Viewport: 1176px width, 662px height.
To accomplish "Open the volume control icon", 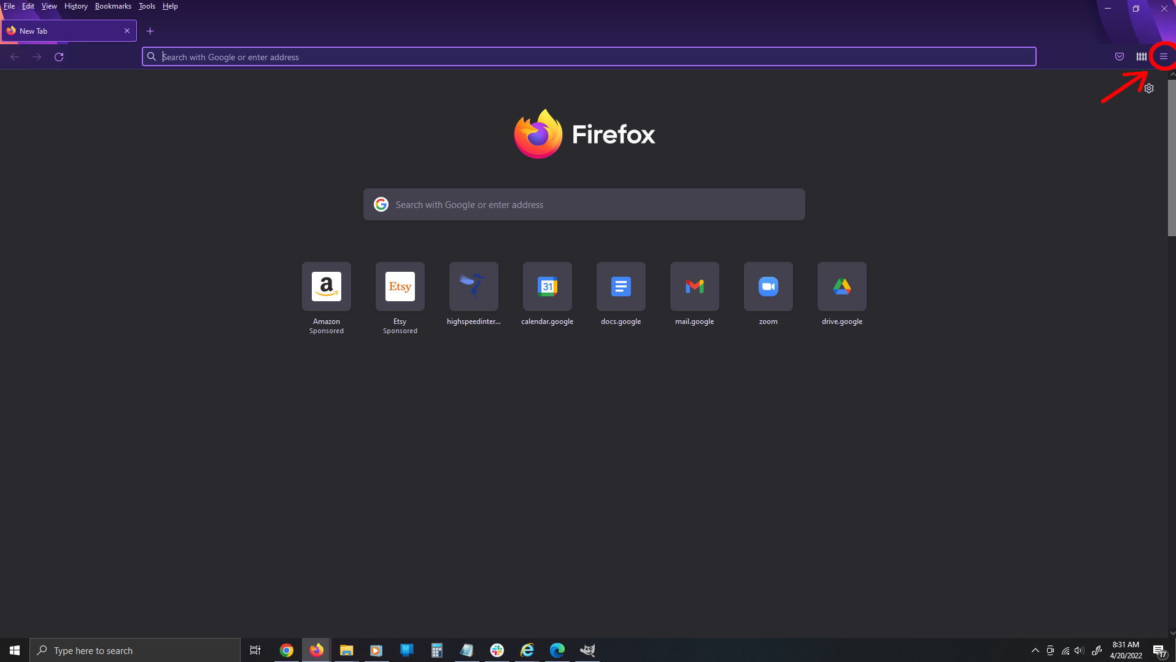I will click(x=1079, y=650).
